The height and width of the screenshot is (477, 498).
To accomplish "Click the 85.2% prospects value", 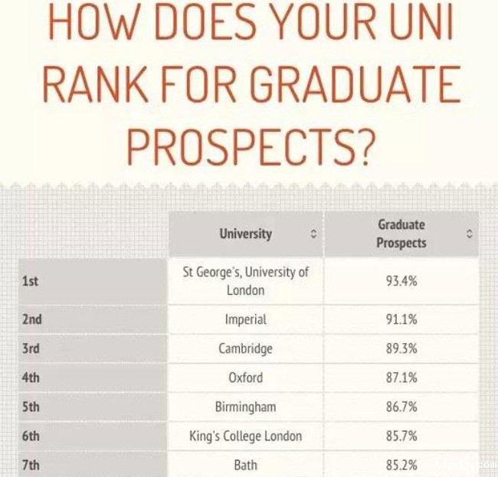I will point(401,465).
